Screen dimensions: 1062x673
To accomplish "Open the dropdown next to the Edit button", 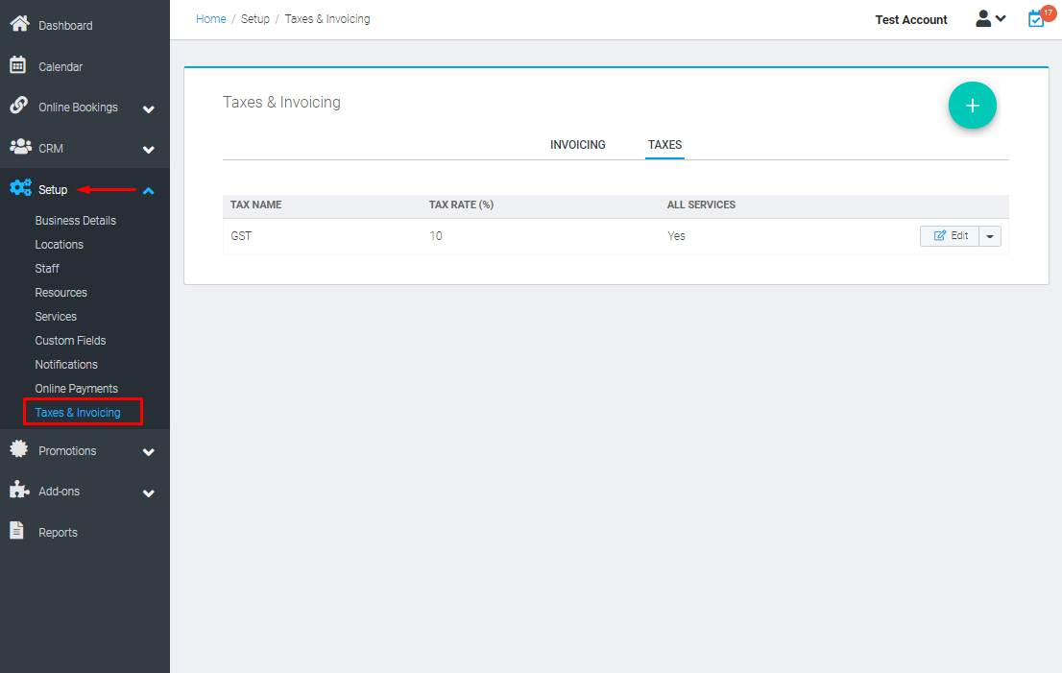I will tap(990, 235).
